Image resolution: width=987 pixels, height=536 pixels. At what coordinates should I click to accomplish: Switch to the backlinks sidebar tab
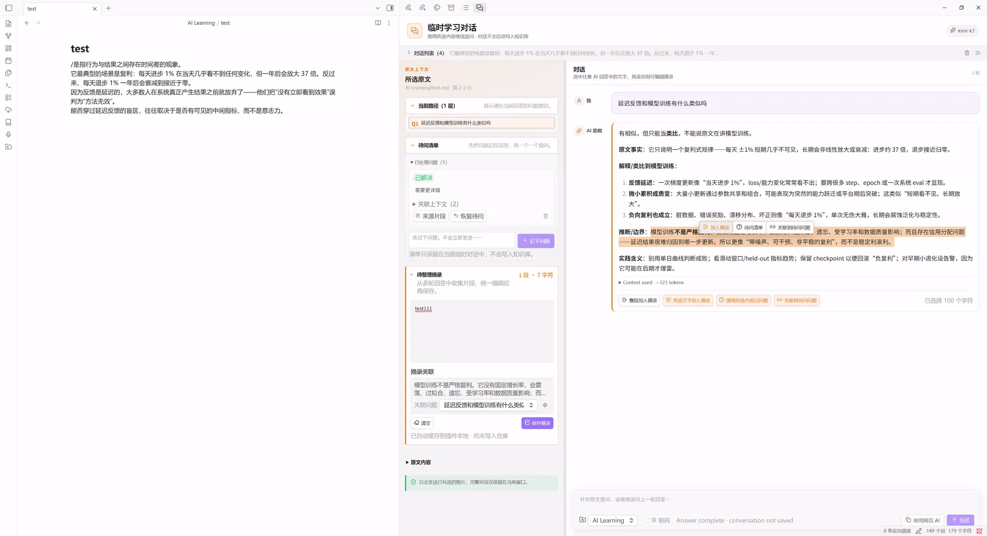click(408, 8)
